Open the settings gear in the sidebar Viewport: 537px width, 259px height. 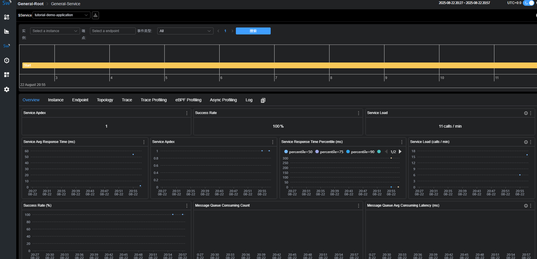[x=7, y=89]
